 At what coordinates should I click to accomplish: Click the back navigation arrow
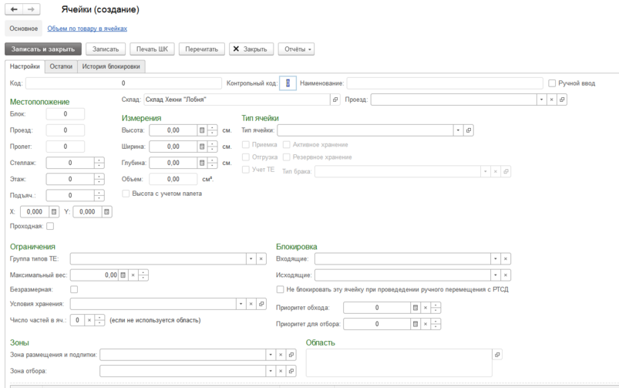(14, 9)
